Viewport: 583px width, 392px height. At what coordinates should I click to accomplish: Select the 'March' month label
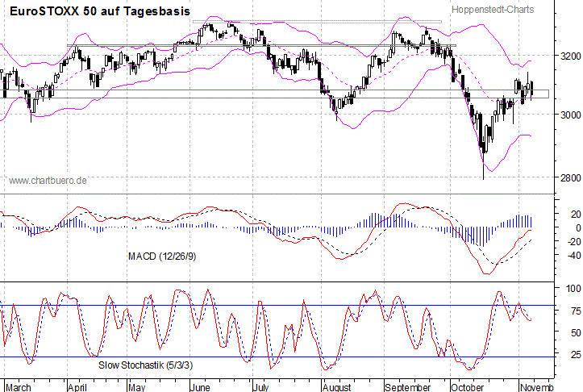19,387
